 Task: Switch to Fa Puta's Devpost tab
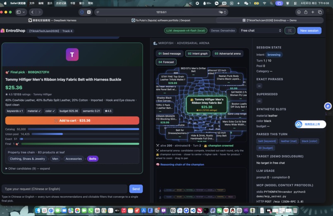[x=161, y=20]
